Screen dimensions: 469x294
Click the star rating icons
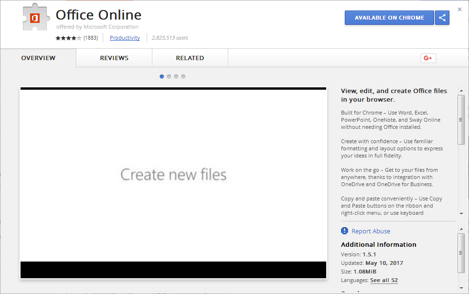68,38
